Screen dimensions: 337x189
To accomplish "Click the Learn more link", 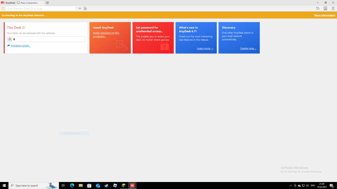I will click(205, 48).
